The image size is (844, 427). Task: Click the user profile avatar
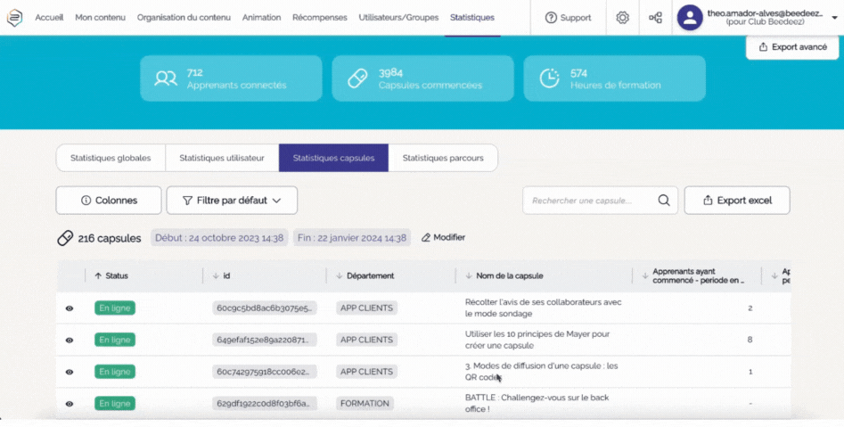click(690, 18)
